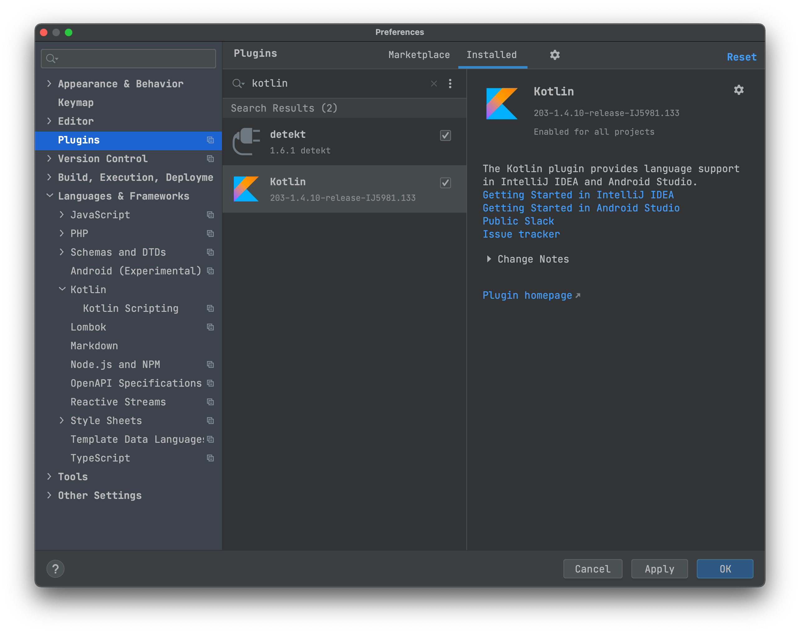Disable the Kotlin plugin checkbox
The height and width of the screenshot is (633, 800).
pyautogui.click(x=446, y=183)
